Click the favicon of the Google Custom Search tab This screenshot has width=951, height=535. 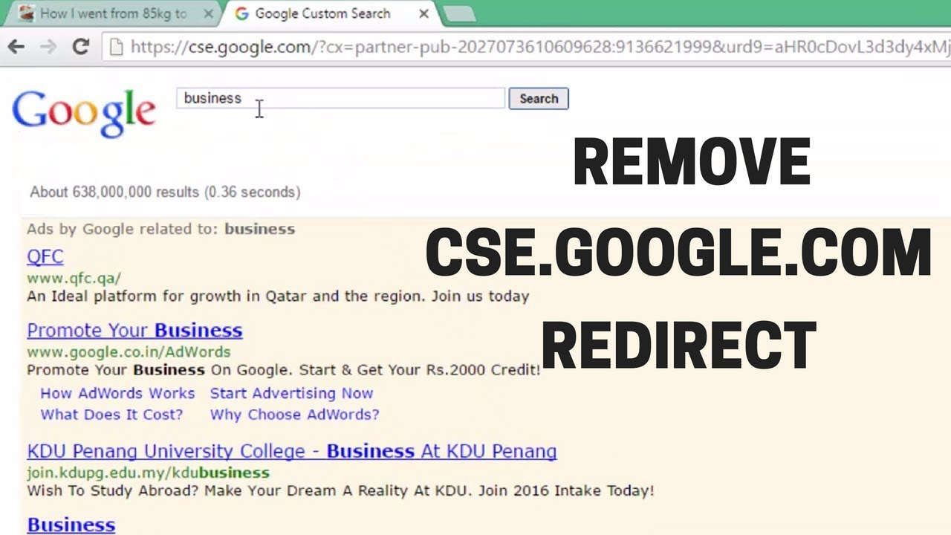pyautogui.click(x=241, y=13)
